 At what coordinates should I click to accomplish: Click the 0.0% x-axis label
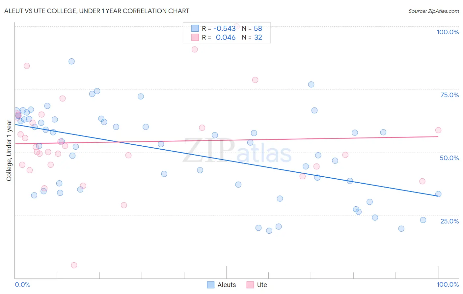(22, 284)
